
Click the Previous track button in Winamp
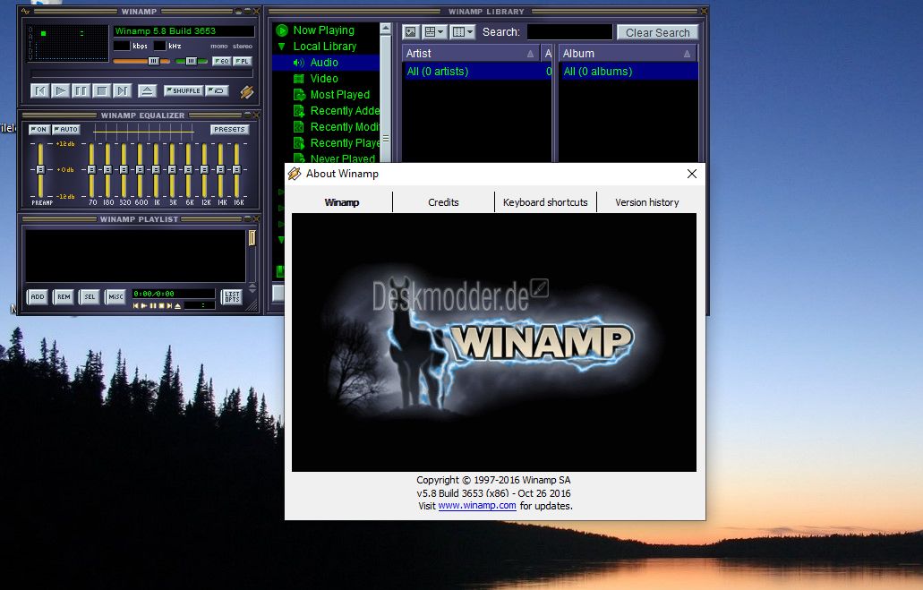(x=39, y=90)
